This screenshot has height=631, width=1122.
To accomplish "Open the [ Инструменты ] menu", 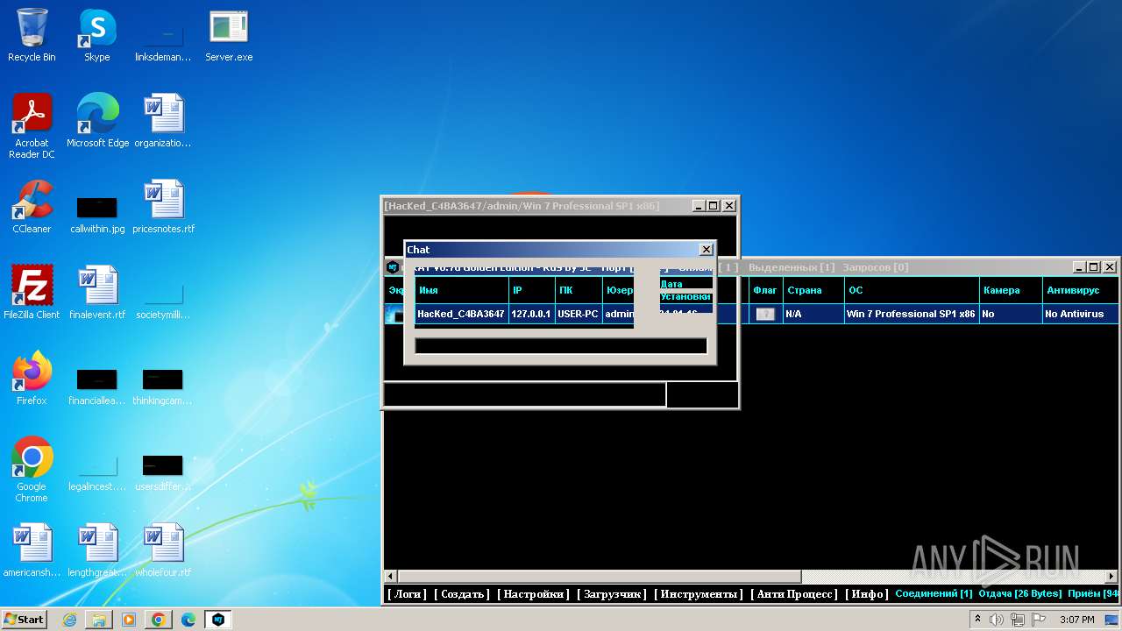I will tap(699, 594).
